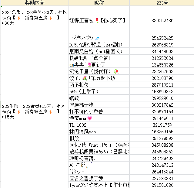Click the rose emoji beside 红梅压雪枝

coord(97,21)
